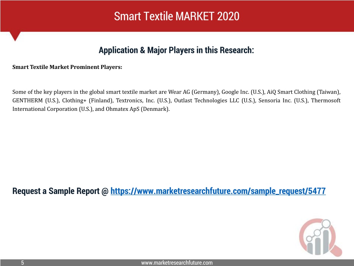Viewport: 354px width, 266px height.
Task: Click the Market Research Future logo
Action: 320,237
